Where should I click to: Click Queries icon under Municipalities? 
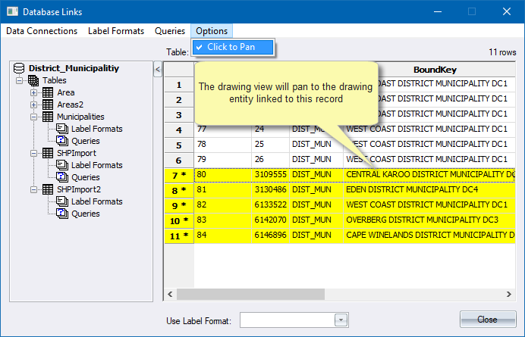(x=62, y=141)
